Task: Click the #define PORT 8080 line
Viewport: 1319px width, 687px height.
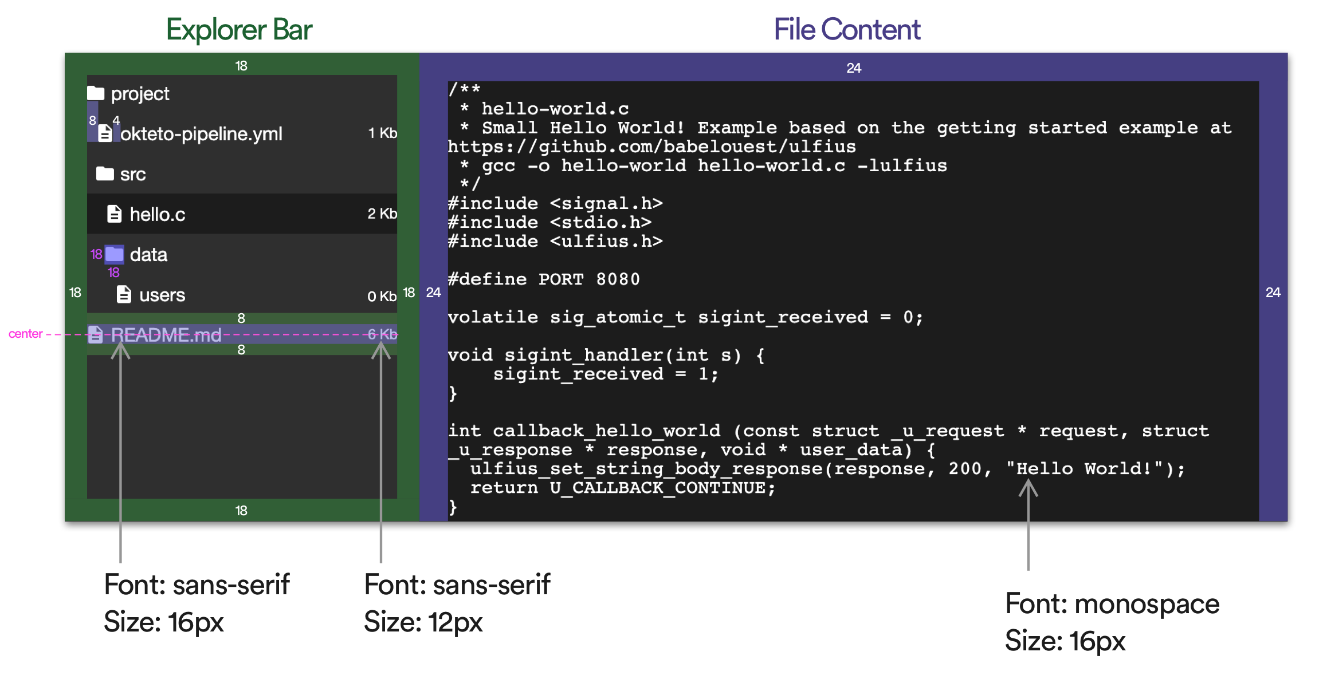Action: (x=543, y=279)
